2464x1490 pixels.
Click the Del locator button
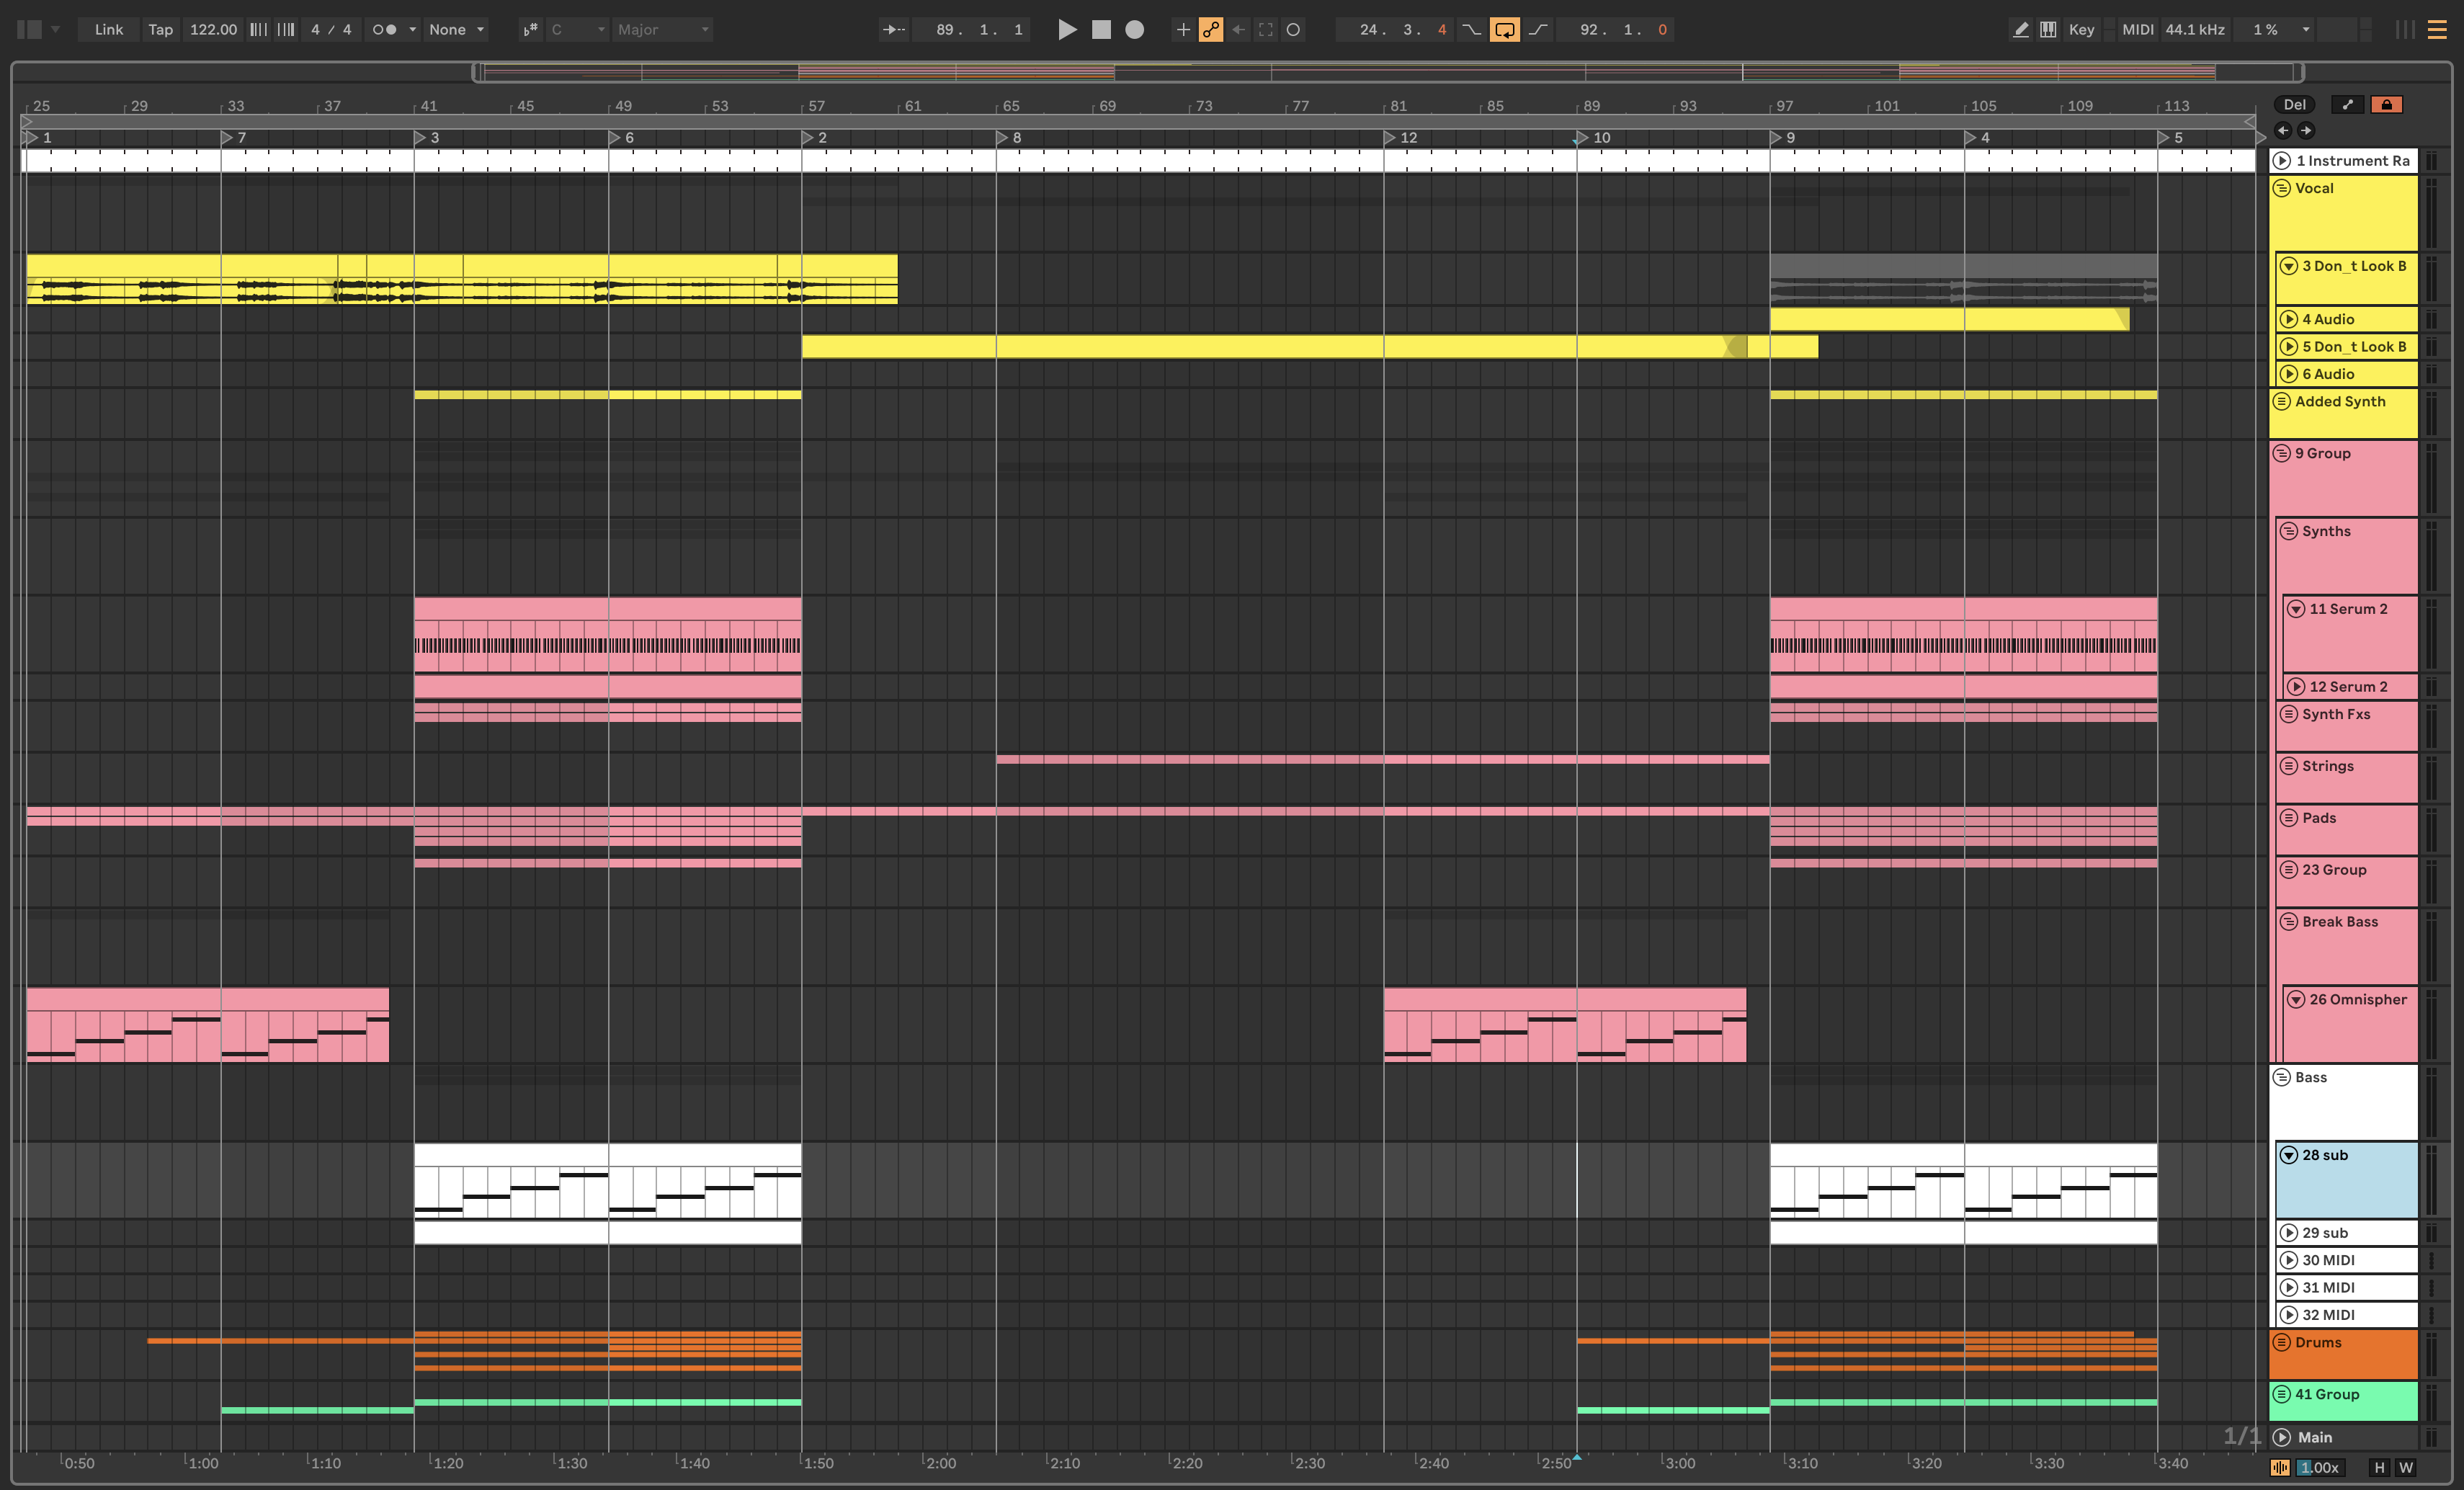point(2294,105)
